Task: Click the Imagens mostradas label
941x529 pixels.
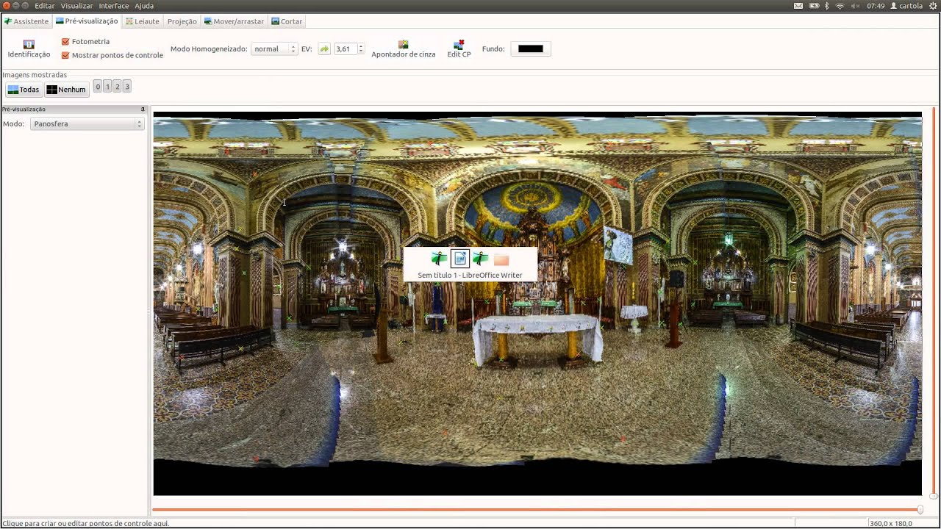Action: [x=35, y=75]
